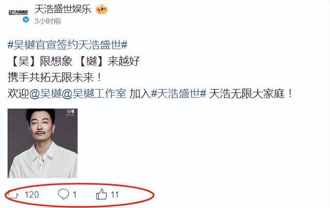Click the like count 11
The image size is (330, 208).
point(114,195)
